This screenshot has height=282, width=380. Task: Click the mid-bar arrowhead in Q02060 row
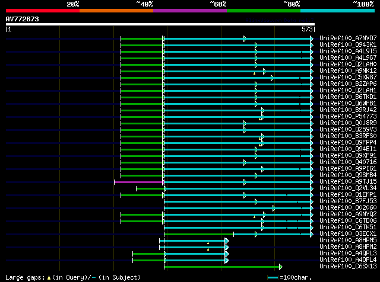pyautogui.click(x=274, y=208)
